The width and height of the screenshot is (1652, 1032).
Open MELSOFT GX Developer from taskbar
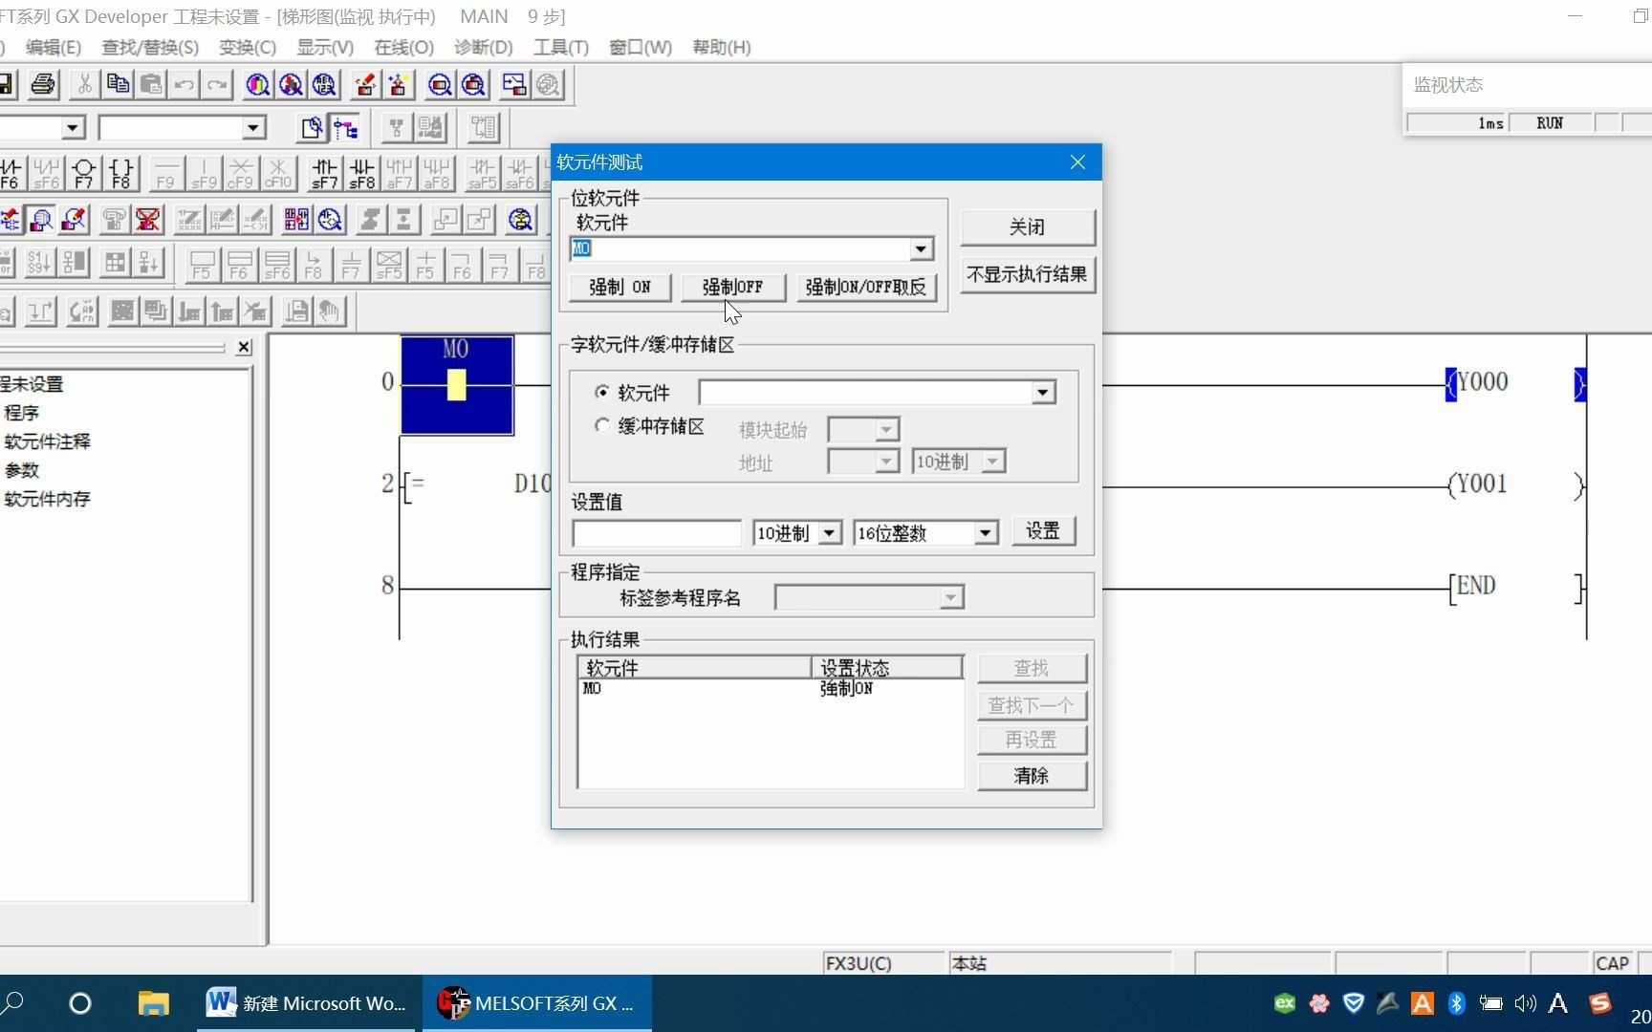tap(535, 1003)
